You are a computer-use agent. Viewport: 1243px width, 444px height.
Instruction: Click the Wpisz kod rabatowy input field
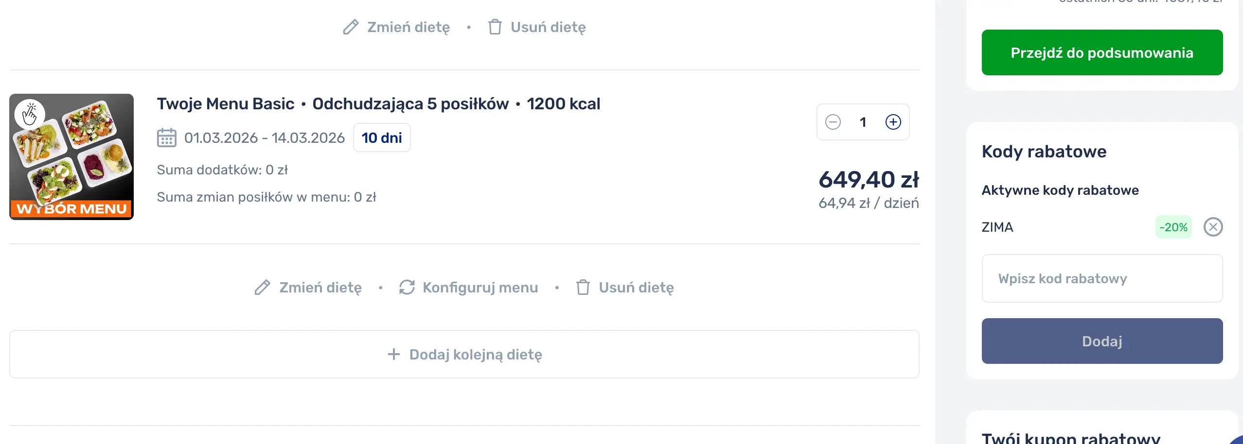pos(1101,278)
